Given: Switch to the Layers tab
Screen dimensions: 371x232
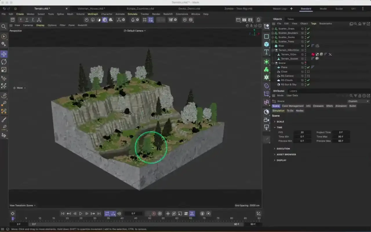Looking at the screenshot, I should (x=293, y=91).
